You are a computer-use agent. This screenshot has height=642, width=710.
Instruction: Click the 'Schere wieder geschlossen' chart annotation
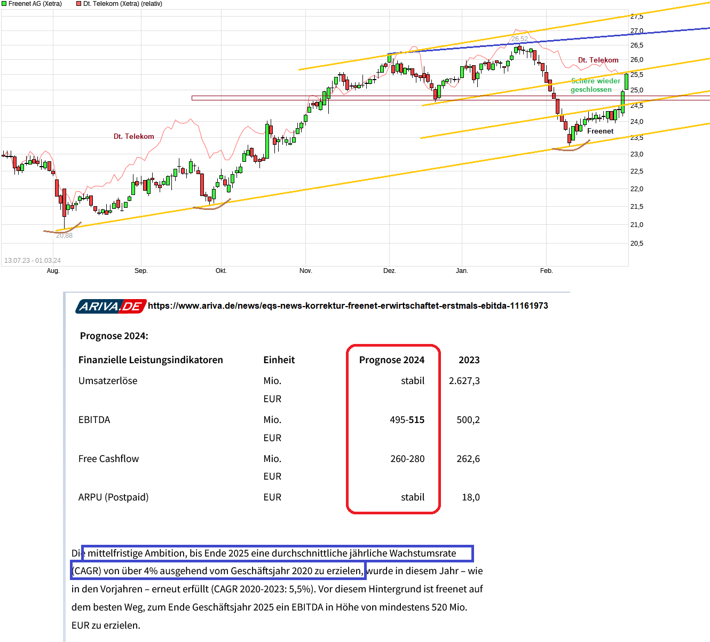(x=595, y=85)
